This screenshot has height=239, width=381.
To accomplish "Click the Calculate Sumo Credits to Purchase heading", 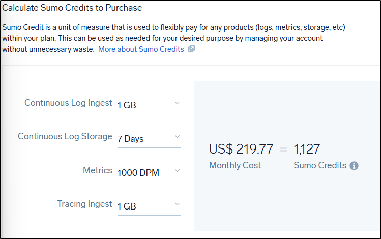I will 72,8.
